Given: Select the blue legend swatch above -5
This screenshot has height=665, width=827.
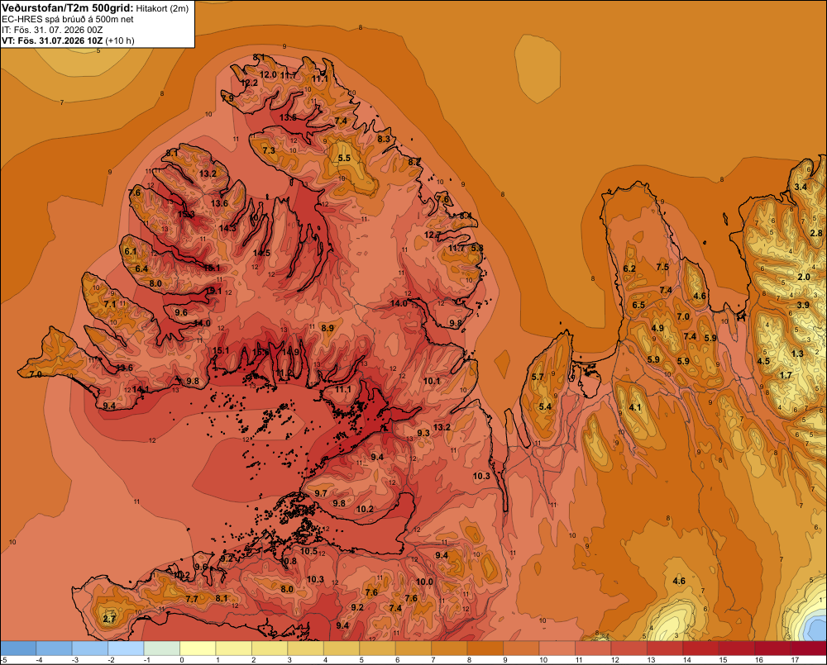Looking at the screenshot, I should tap(18, 648).
